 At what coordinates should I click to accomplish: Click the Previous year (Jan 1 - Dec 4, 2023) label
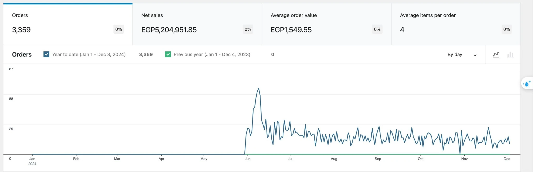(212, 54)
